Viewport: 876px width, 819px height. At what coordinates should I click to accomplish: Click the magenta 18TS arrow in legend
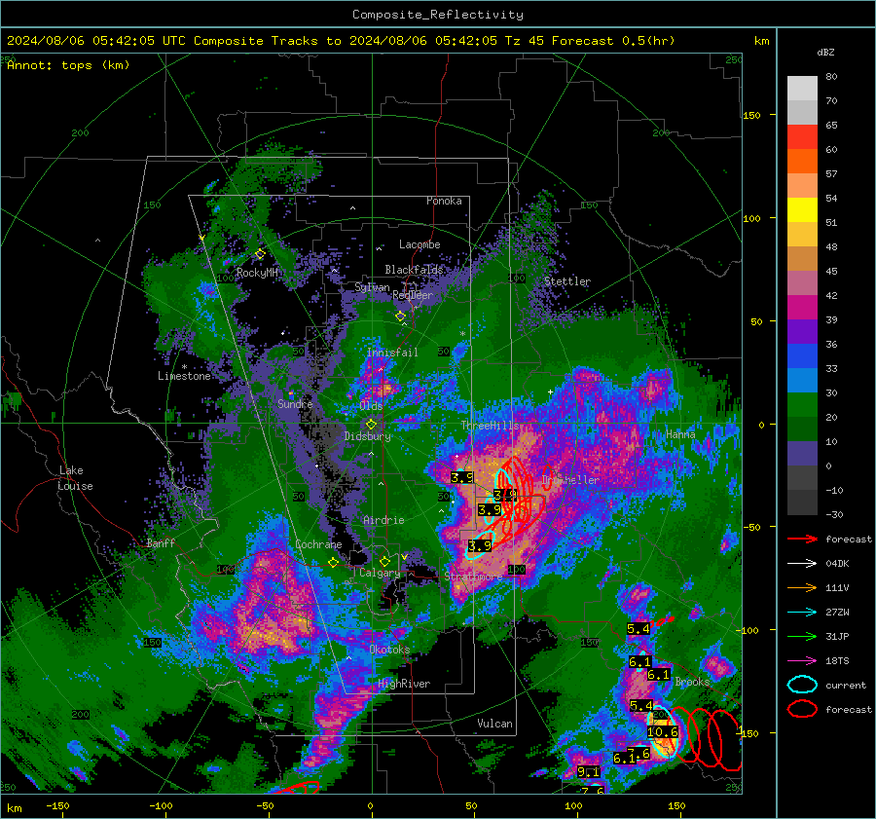coord(802,661)
